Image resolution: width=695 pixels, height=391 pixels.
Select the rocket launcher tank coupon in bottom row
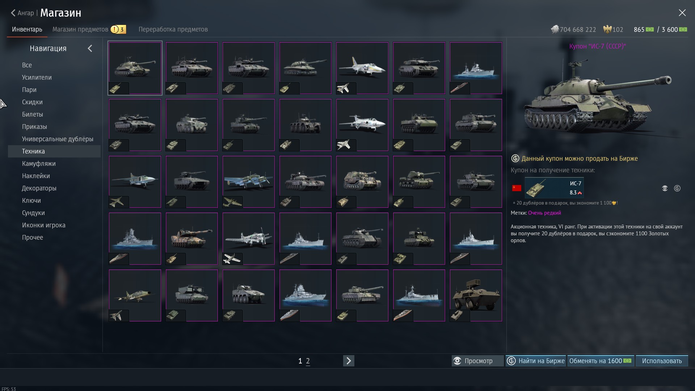tap(192, 295)
